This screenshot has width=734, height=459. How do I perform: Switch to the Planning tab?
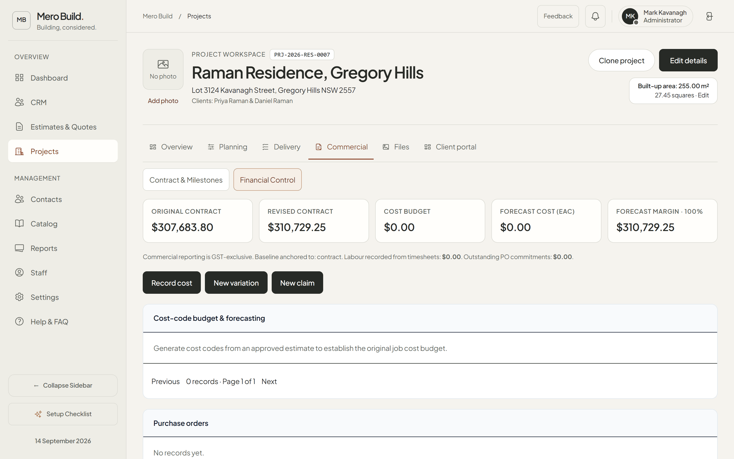click(228, 147)
